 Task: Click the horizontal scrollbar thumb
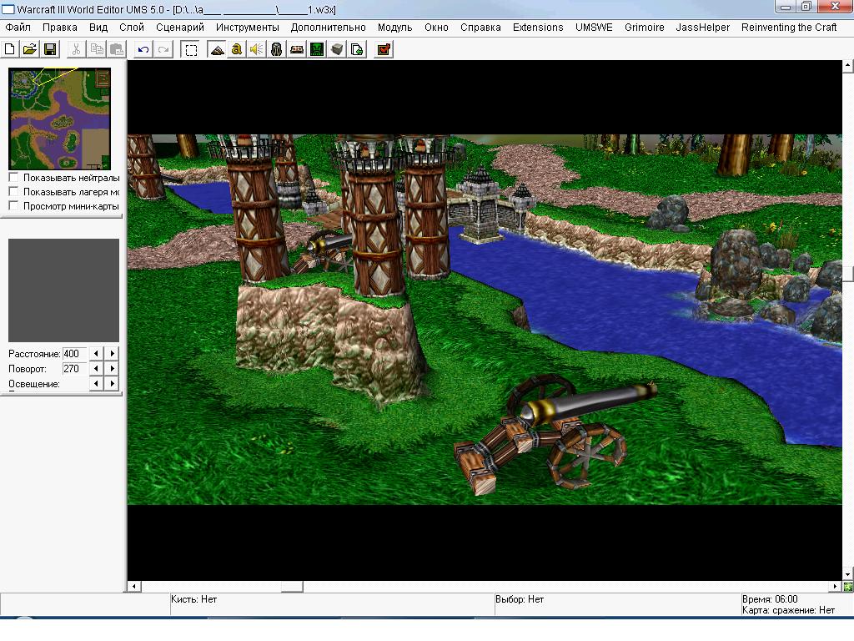tap(292, 587)
